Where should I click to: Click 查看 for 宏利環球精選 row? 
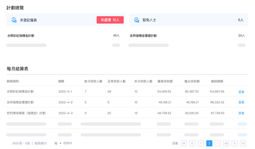pyautogui.click(x=241, y=113)
